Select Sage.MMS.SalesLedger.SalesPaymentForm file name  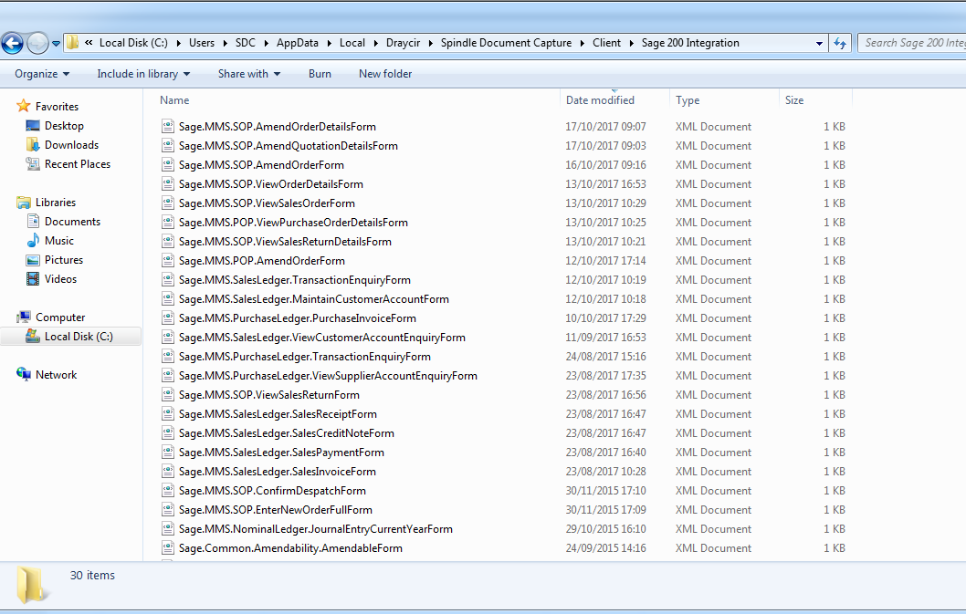[x=281, y=452]
